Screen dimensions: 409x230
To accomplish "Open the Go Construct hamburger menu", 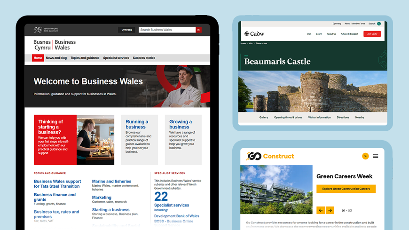I will 375,156.
